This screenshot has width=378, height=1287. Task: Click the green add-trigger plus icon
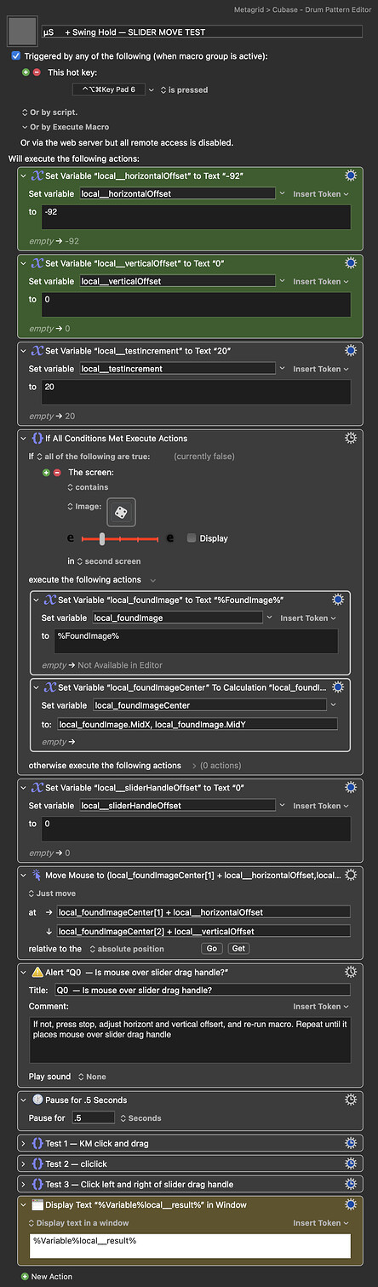point(26,72)
